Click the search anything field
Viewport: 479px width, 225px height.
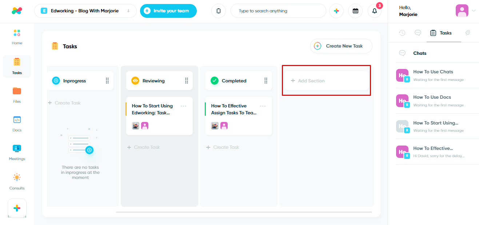[278, 11]
